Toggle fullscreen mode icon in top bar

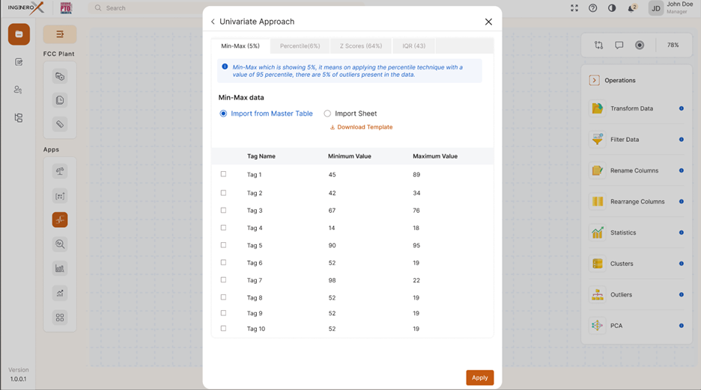574,8
